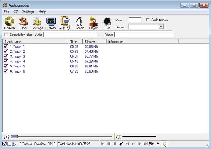Toggle the Norm. checkbox
The image size is (211, 149).
tap(46, 28)
